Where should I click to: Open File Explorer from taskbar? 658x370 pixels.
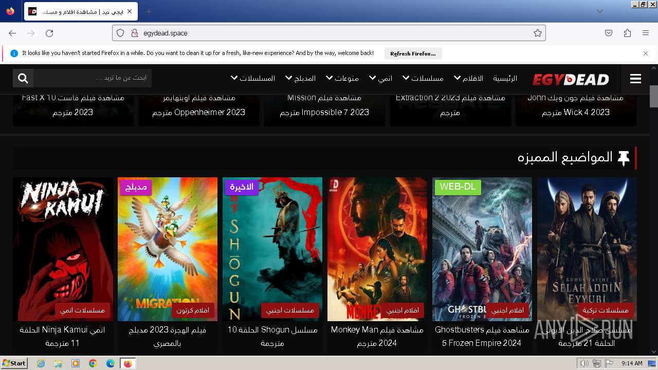58,363
